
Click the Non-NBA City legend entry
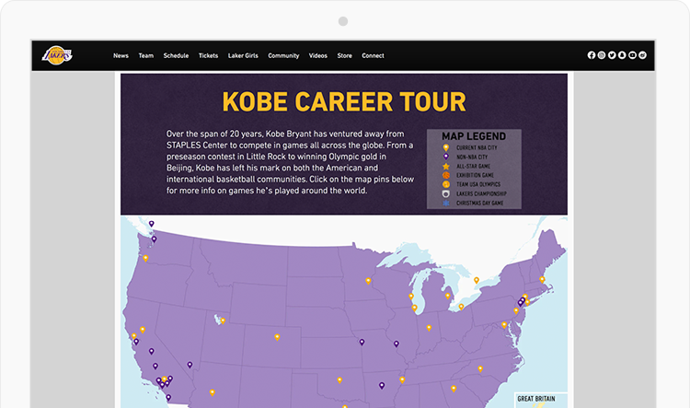466,157
